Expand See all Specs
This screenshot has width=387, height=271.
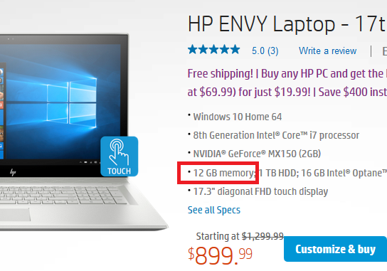pyautogui.click(x=214, y=210)
